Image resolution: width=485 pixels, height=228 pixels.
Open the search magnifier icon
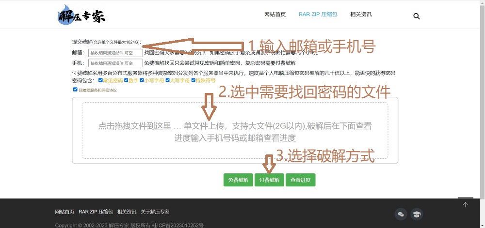point(416,16)
